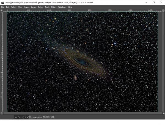Screen dimensions: 165x125
Task: Click the horizontal scrollbar below the canvas
Action: click(x=82, y=113)
